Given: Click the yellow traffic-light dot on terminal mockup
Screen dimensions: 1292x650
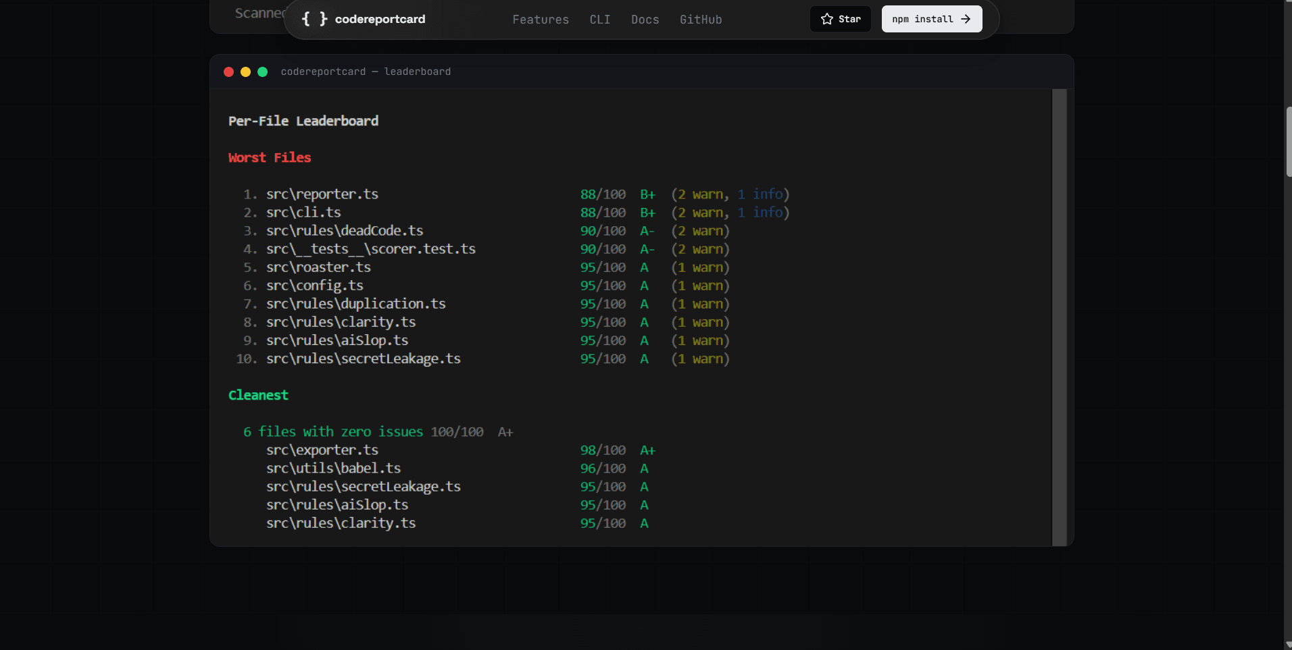Looking at the screenshot, I should coord(245,72).
